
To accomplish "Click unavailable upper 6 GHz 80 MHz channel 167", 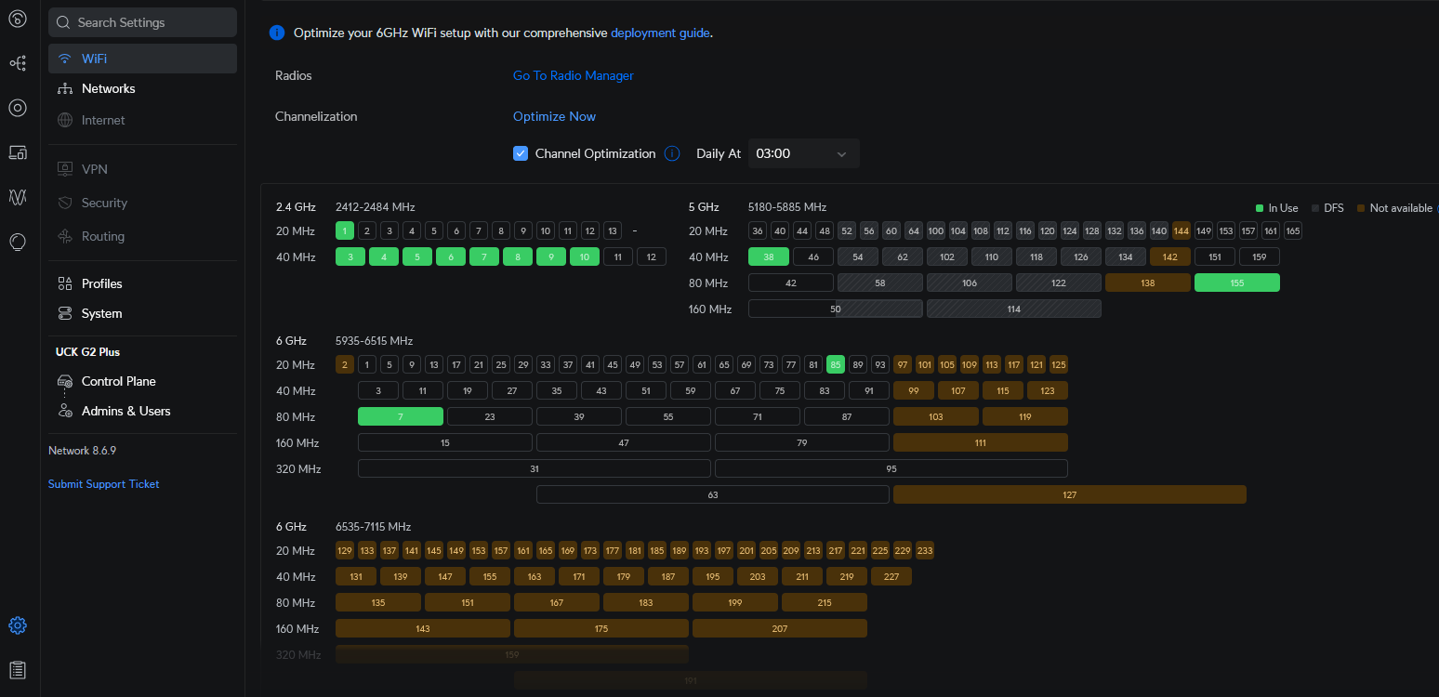I will (557, 602).
